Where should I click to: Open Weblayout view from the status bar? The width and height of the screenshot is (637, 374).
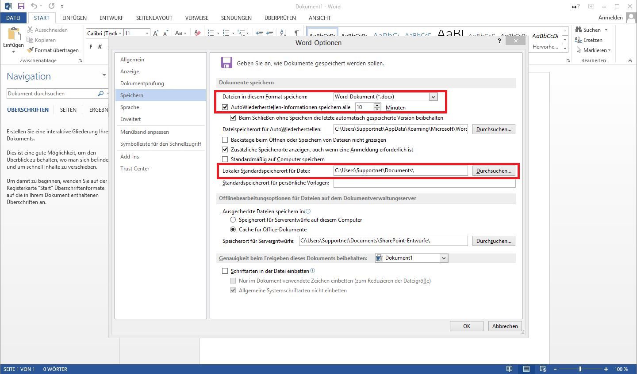point(543,369)
